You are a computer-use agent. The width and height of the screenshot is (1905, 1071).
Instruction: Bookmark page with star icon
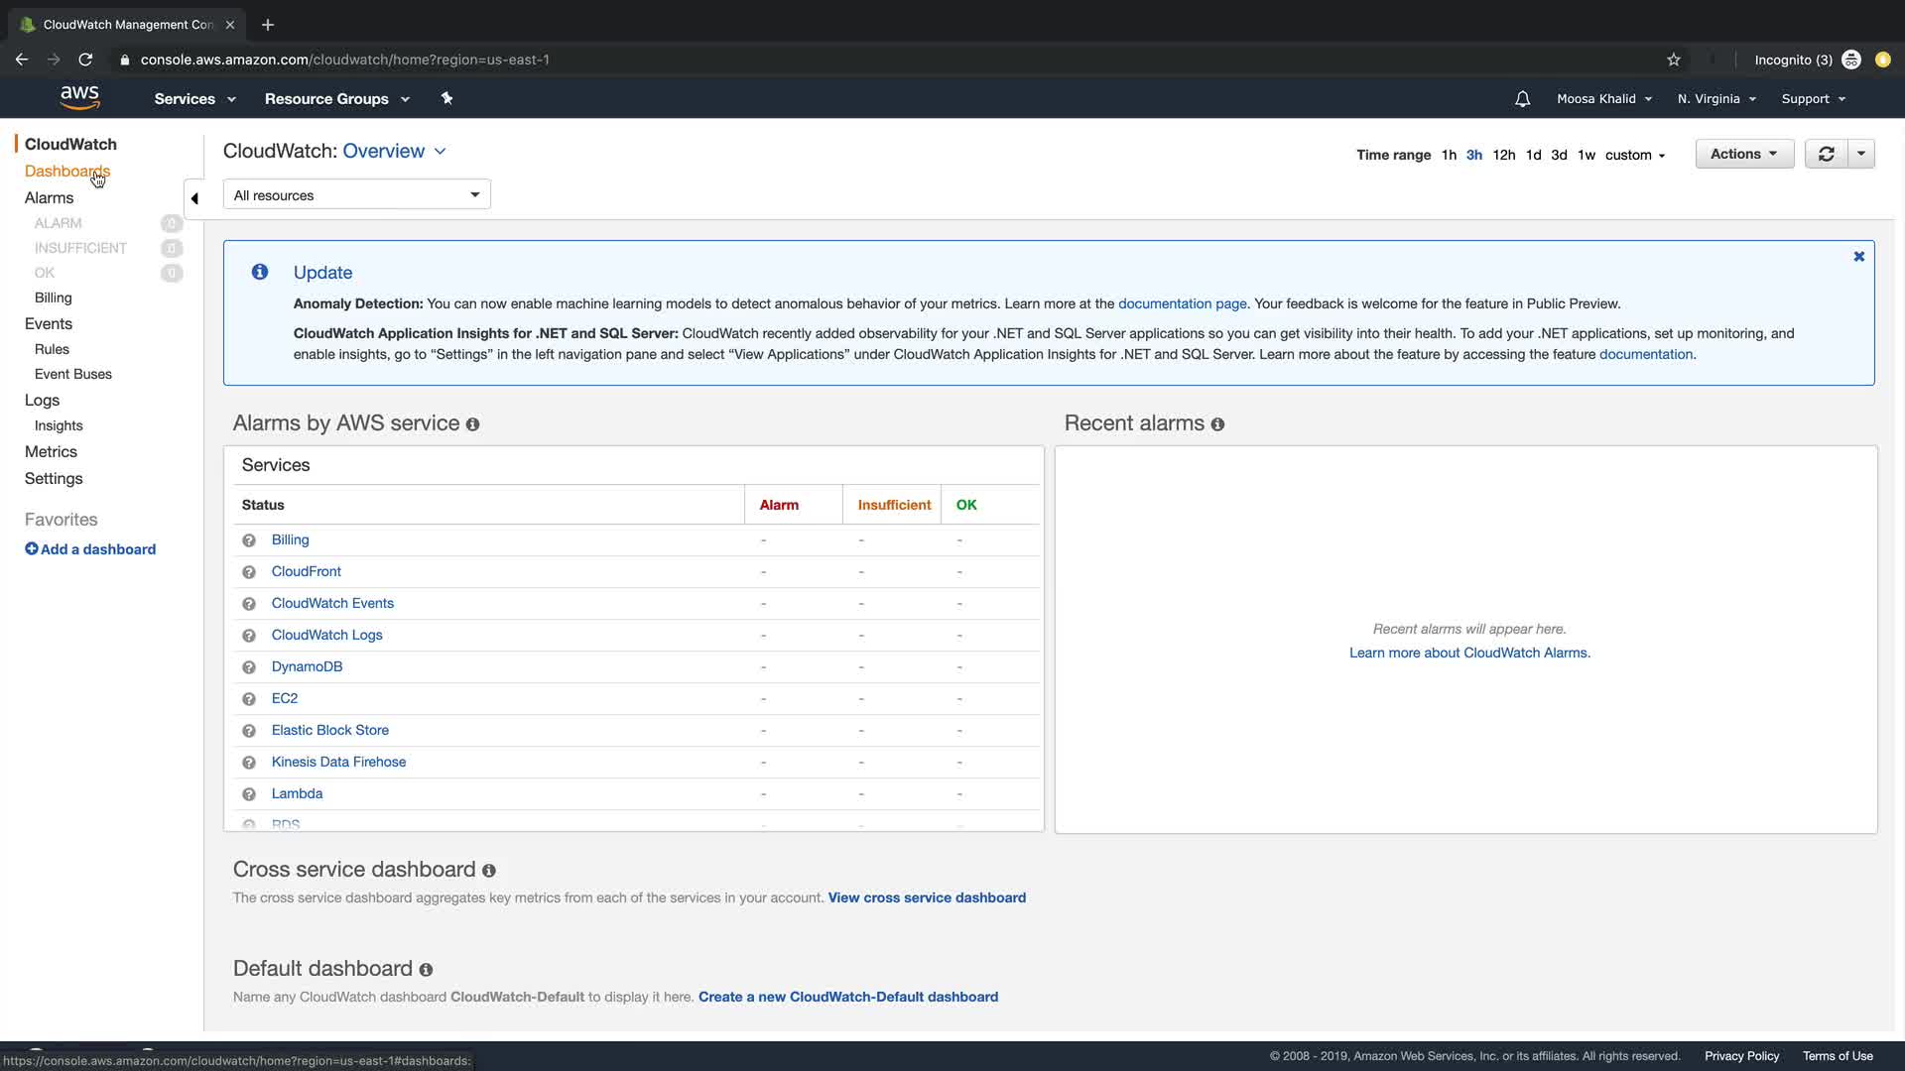click(1673, 59)
